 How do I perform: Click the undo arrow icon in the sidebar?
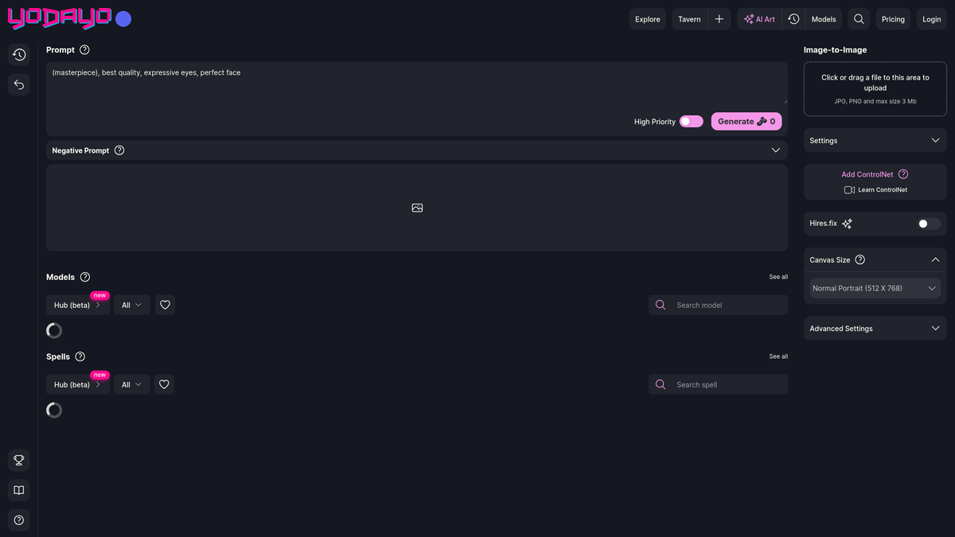point(18,84)
